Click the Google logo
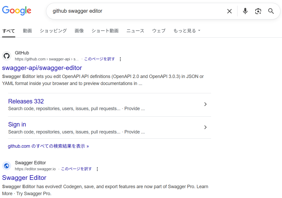 click(17, 11)
